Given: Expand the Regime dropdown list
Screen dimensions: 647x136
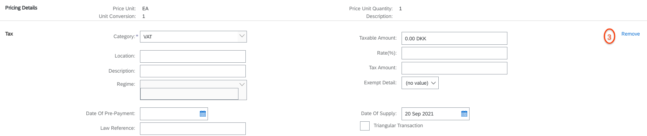Looking at the screenshot, I should coord(242,84).
